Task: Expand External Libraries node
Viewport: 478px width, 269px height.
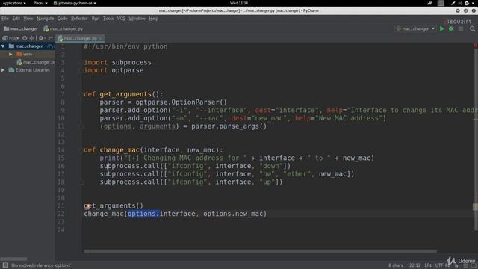Action: [3, 69]
